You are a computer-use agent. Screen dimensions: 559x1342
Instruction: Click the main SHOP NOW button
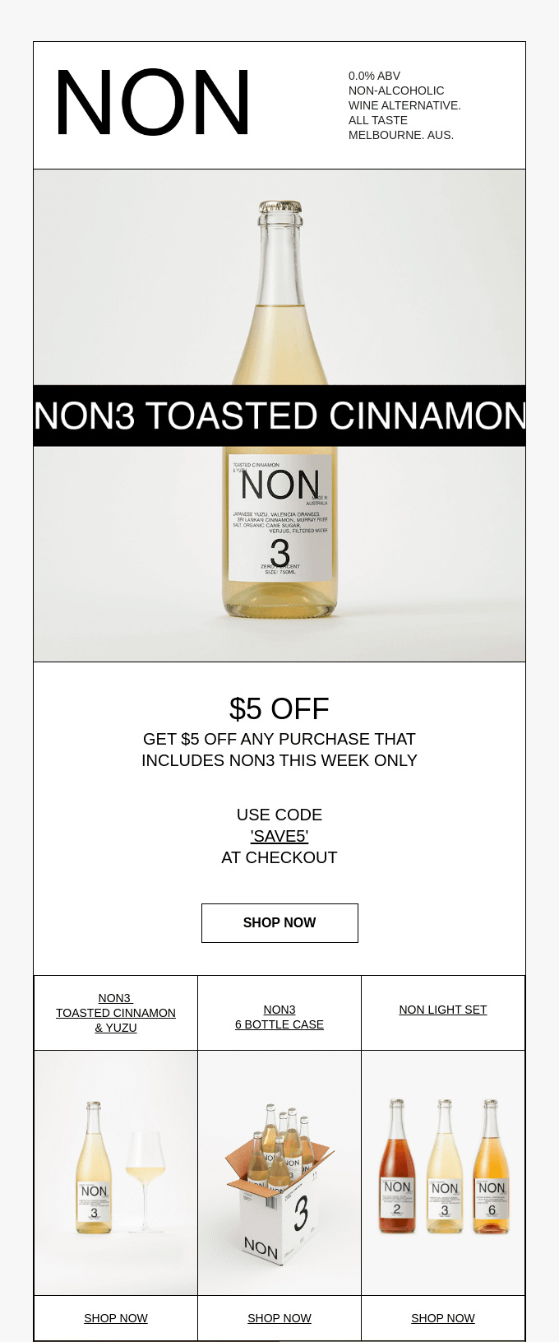tap(279, 923)
